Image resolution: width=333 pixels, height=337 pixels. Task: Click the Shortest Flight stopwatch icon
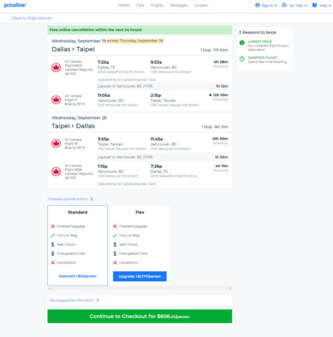[x=242, y=59]
